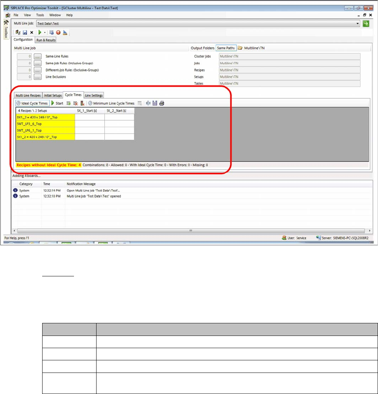Print the cycle times table
This screenshot has height=394, width=378.
[162, 103]
